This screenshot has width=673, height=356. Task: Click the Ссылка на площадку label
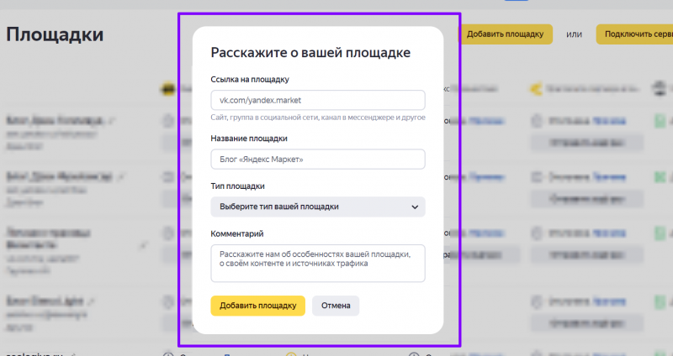point(250,79)
